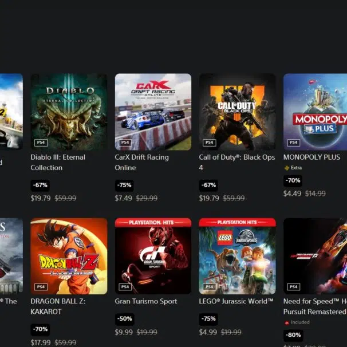This screenshot has height=347, width=347.
Task: Select the Call of Duty Black Ops 4 cover
Action: (x=238, y=112)
